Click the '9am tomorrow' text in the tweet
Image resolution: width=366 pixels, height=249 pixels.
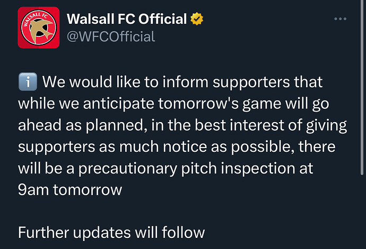tap(70, 190)
